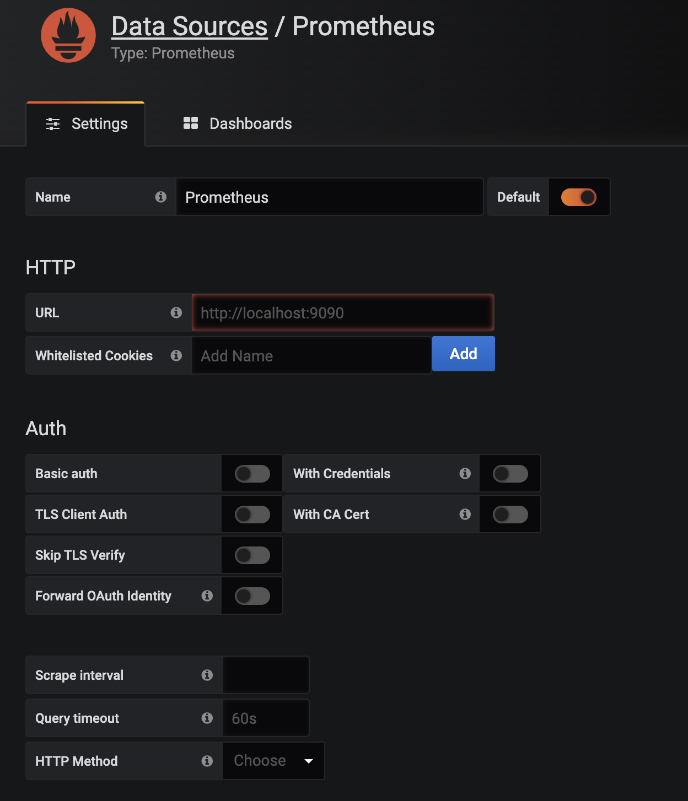
Task: Disable the Default data source toggle
Action: pos(578,197)
